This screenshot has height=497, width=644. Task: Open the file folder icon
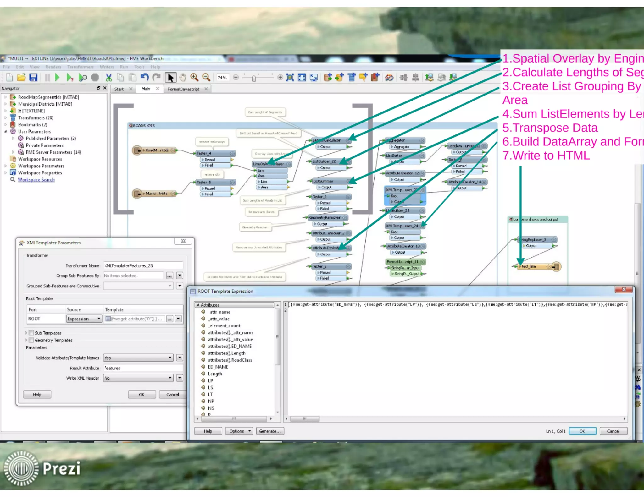click(x=21, y=77)
